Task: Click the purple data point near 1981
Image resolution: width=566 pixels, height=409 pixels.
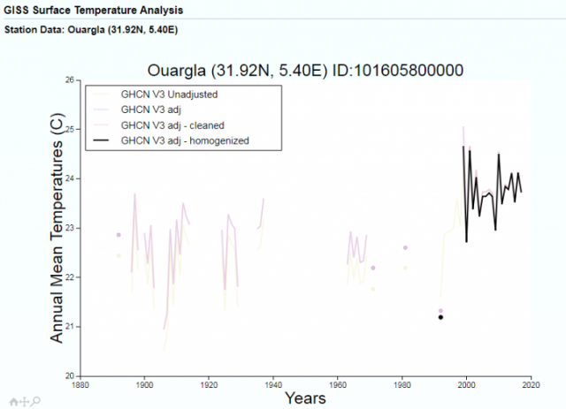Action: click(x=405, y=248)
